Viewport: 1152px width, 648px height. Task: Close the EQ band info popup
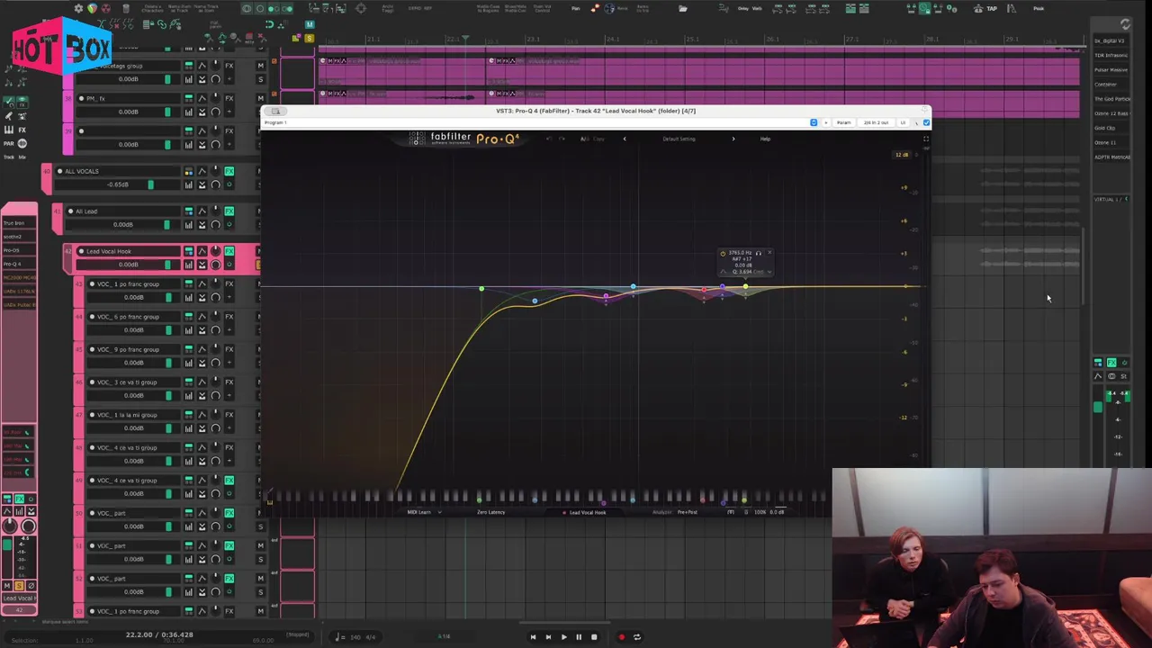point(769,253)
